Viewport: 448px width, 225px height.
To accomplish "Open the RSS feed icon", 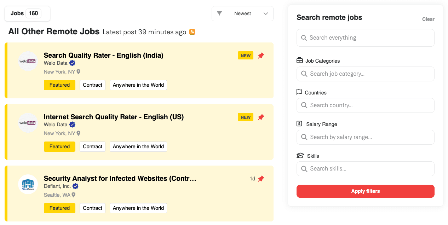I will [192, 32].
